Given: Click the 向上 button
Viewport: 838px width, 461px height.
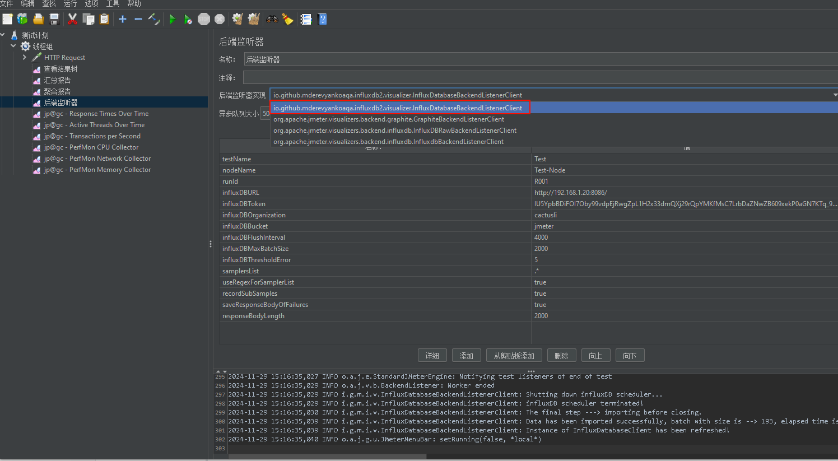Looking at the screenshot, I should 596,356.
